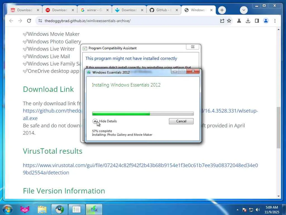Minimize the Windows Essentials 2012 installer

point(175,71)
